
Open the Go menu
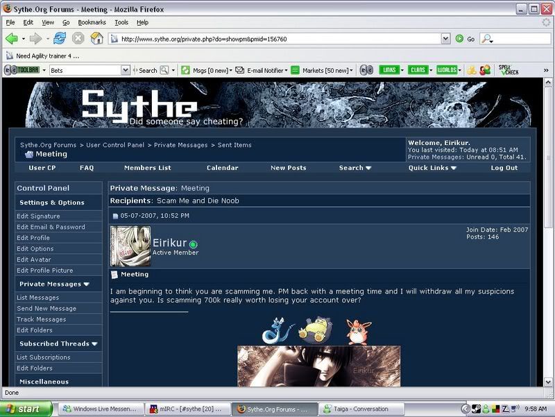coord(66,22)
